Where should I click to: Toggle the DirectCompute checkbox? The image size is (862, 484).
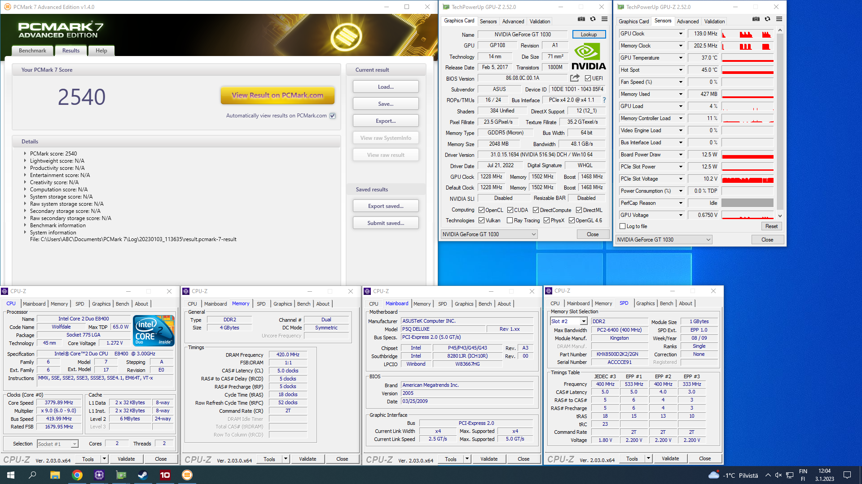(x=536, y=210)
